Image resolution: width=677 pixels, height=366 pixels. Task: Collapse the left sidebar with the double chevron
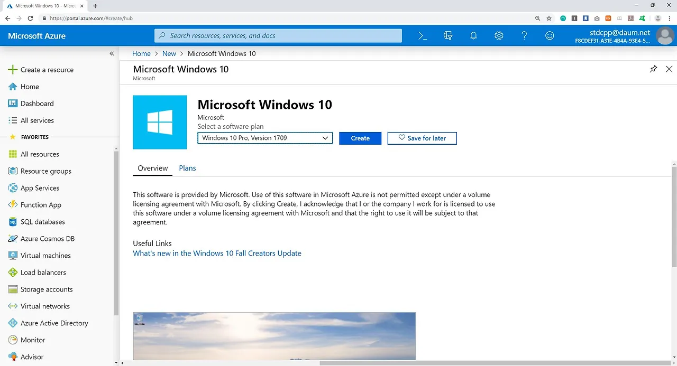tap(112, 54)
